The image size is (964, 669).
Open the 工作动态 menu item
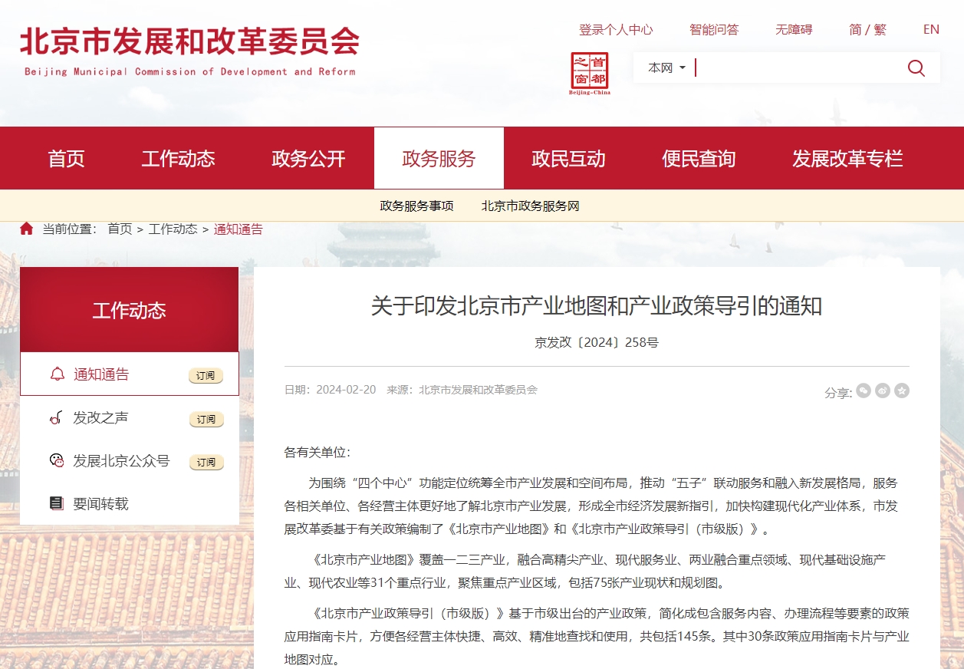coord(179,158)
